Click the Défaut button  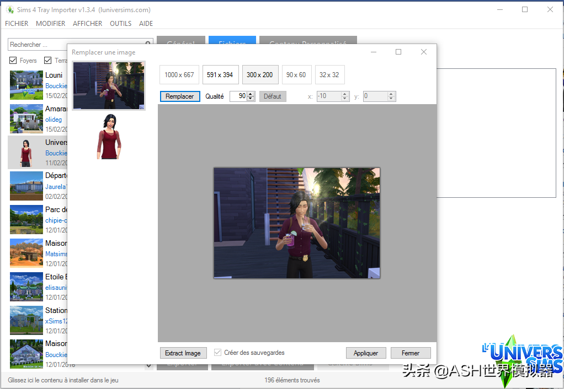click(273, 96)
